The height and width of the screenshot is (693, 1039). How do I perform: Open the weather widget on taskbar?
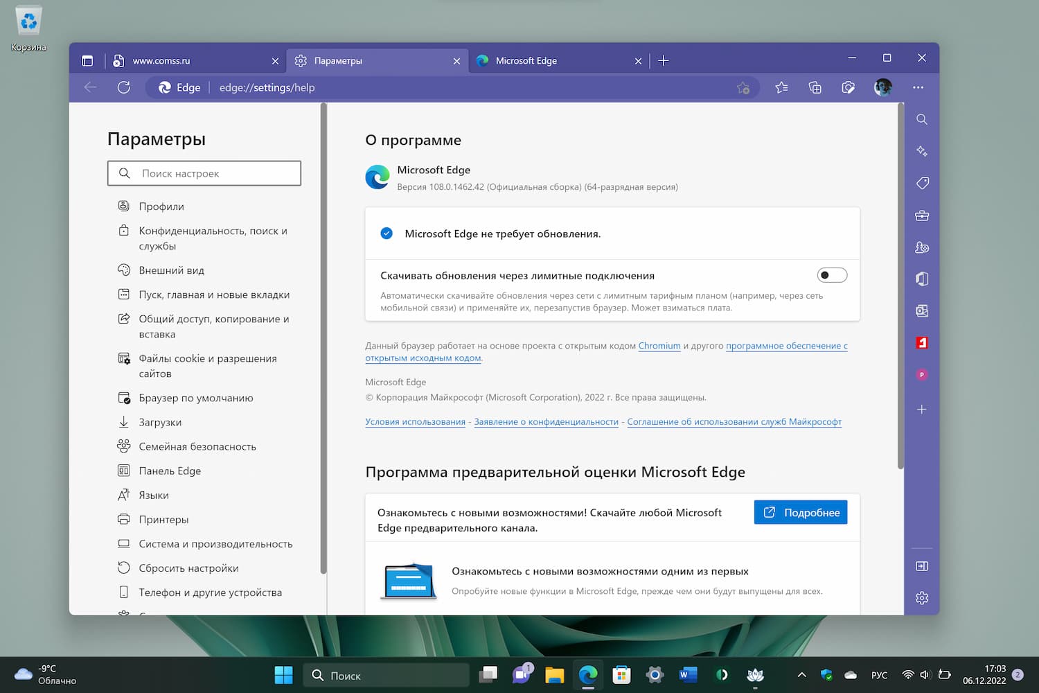46,674
